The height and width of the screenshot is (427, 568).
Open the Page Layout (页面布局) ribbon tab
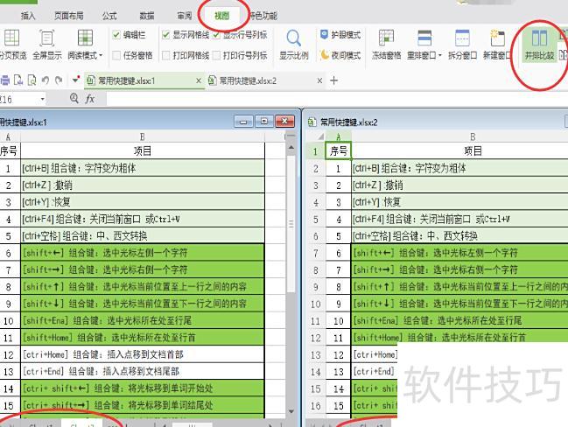pyautogui.click(x=69, y=16)
